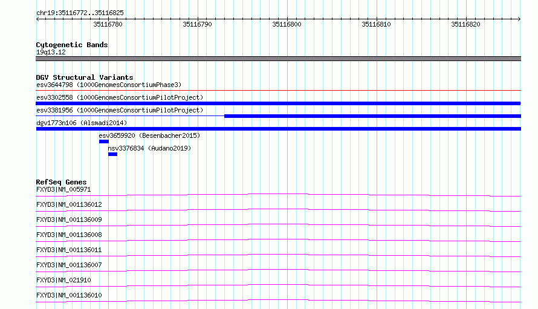Click the magenta intron line under NM_001136007

[278, 270]
